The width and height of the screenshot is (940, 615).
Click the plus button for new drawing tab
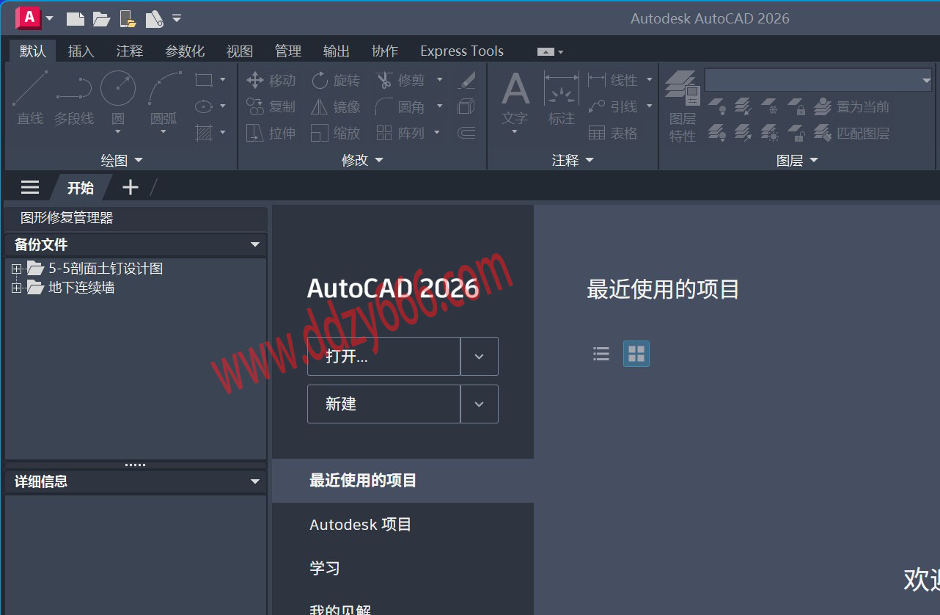pyautogui.click(x=131, y=187)
